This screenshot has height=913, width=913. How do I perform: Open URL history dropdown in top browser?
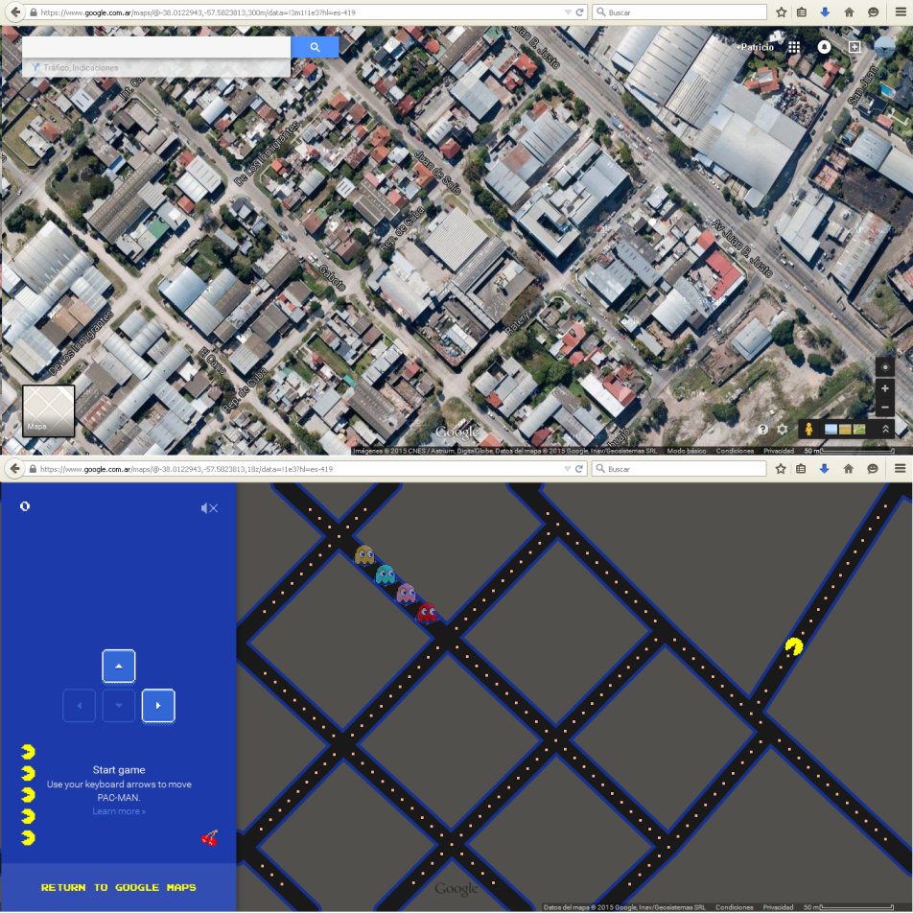pyautogui.click(x=568, y=12)
